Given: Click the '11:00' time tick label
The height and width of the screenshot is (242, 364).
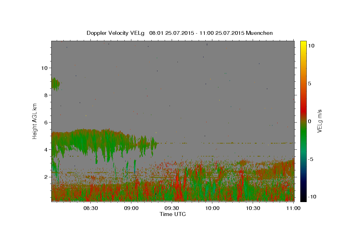Looking at the screenshot, I should coord(293,208).
